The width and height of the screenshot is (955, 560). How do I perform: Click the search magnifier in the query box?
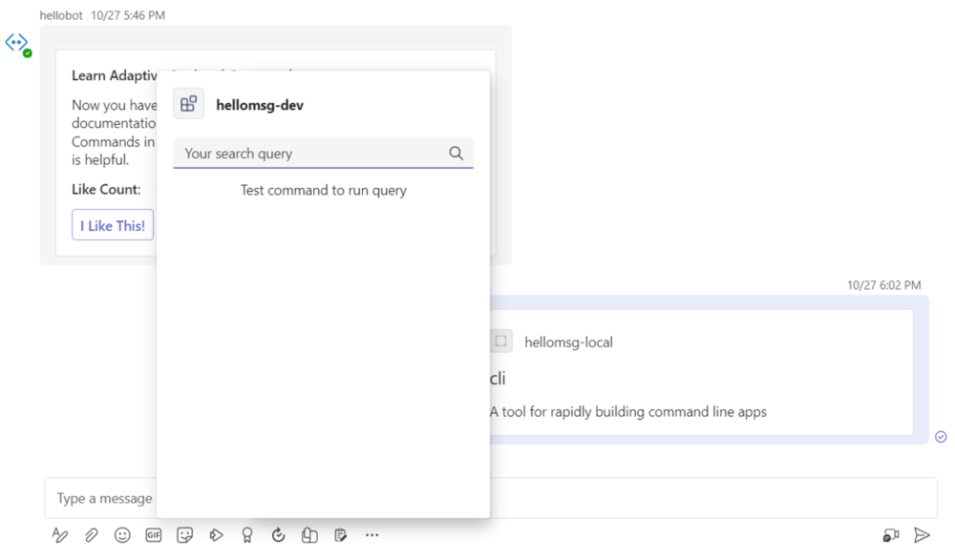456,153
